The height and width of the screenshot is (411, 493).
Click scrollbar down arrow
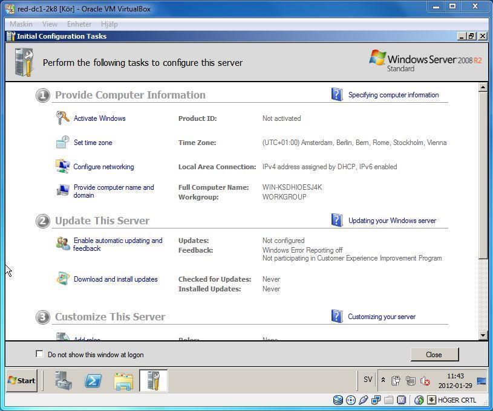click(x=483, y=335)
